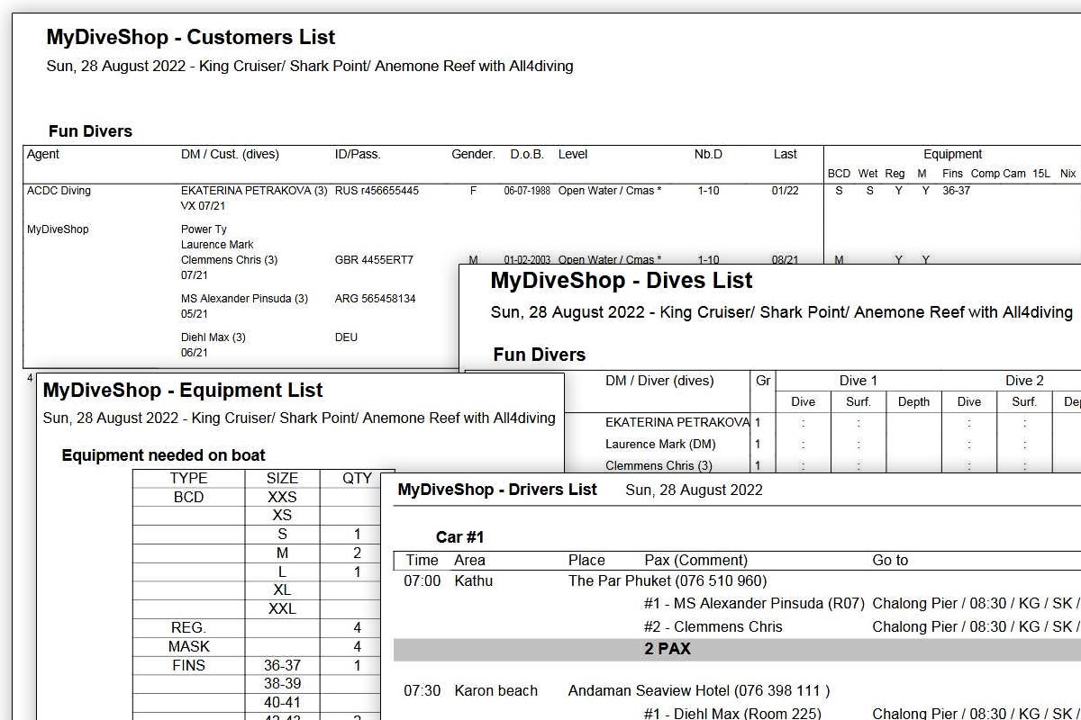Click the "TYPE" column header in Equipment List
Screen dimensions: 1081x720
tap(188, 479)
